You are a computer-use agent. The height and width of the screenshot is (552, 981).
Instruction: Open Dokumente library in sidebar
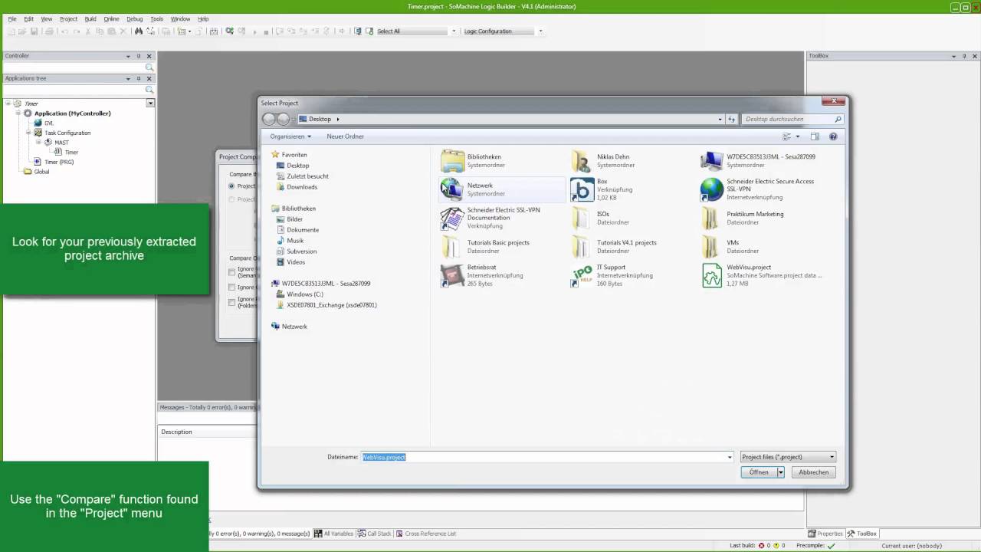coord(303,230)
